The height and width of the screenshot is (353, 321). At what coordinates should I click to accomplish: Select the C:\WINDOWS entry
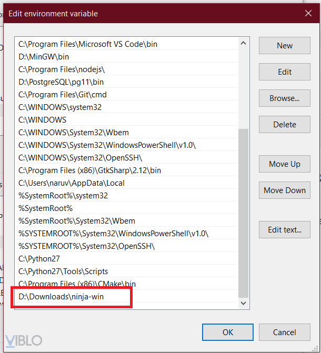click(126, 120)
